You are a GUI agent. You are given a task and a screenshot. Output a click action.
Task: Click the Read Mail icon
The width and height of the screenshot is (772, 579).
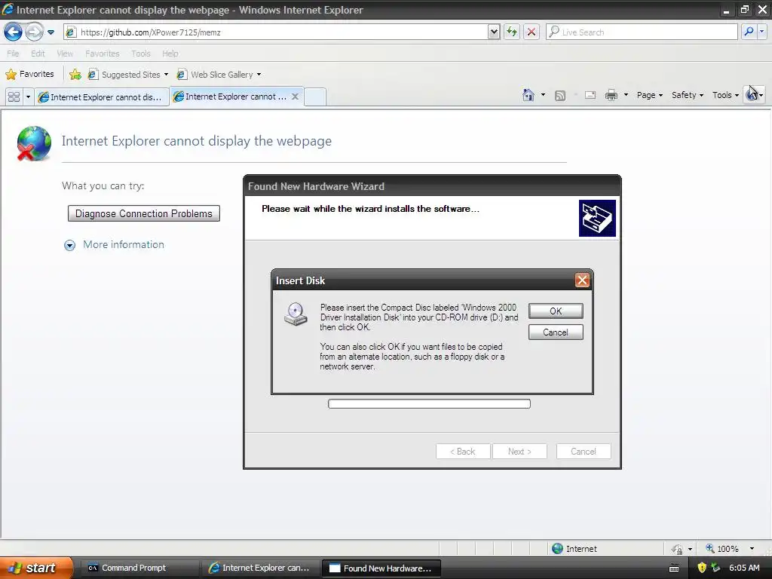pyautogui.click(x=590, y=95)
